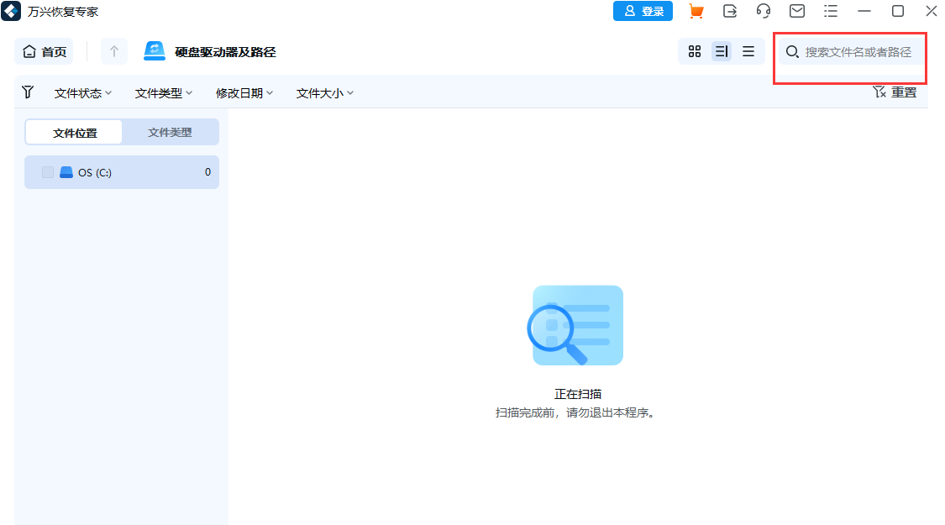Click the 登录 login button
The image size is (945, 525).
point(643,11)
